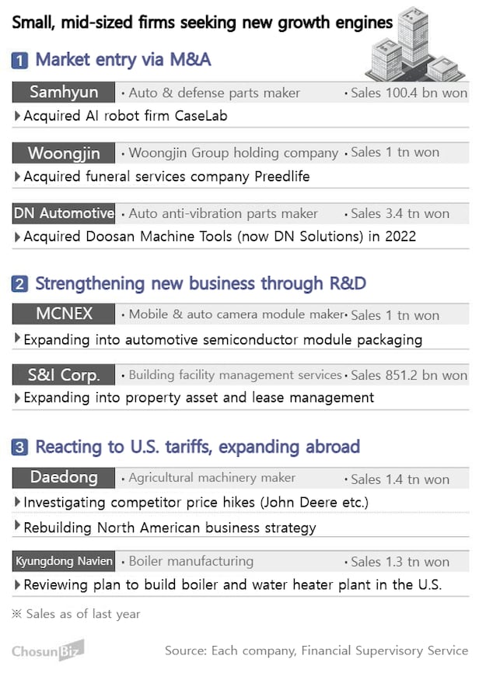
Task: Click 'Reacting to U.S. tariffs, expanding abroad' heading
Action: tap(198, 447)
